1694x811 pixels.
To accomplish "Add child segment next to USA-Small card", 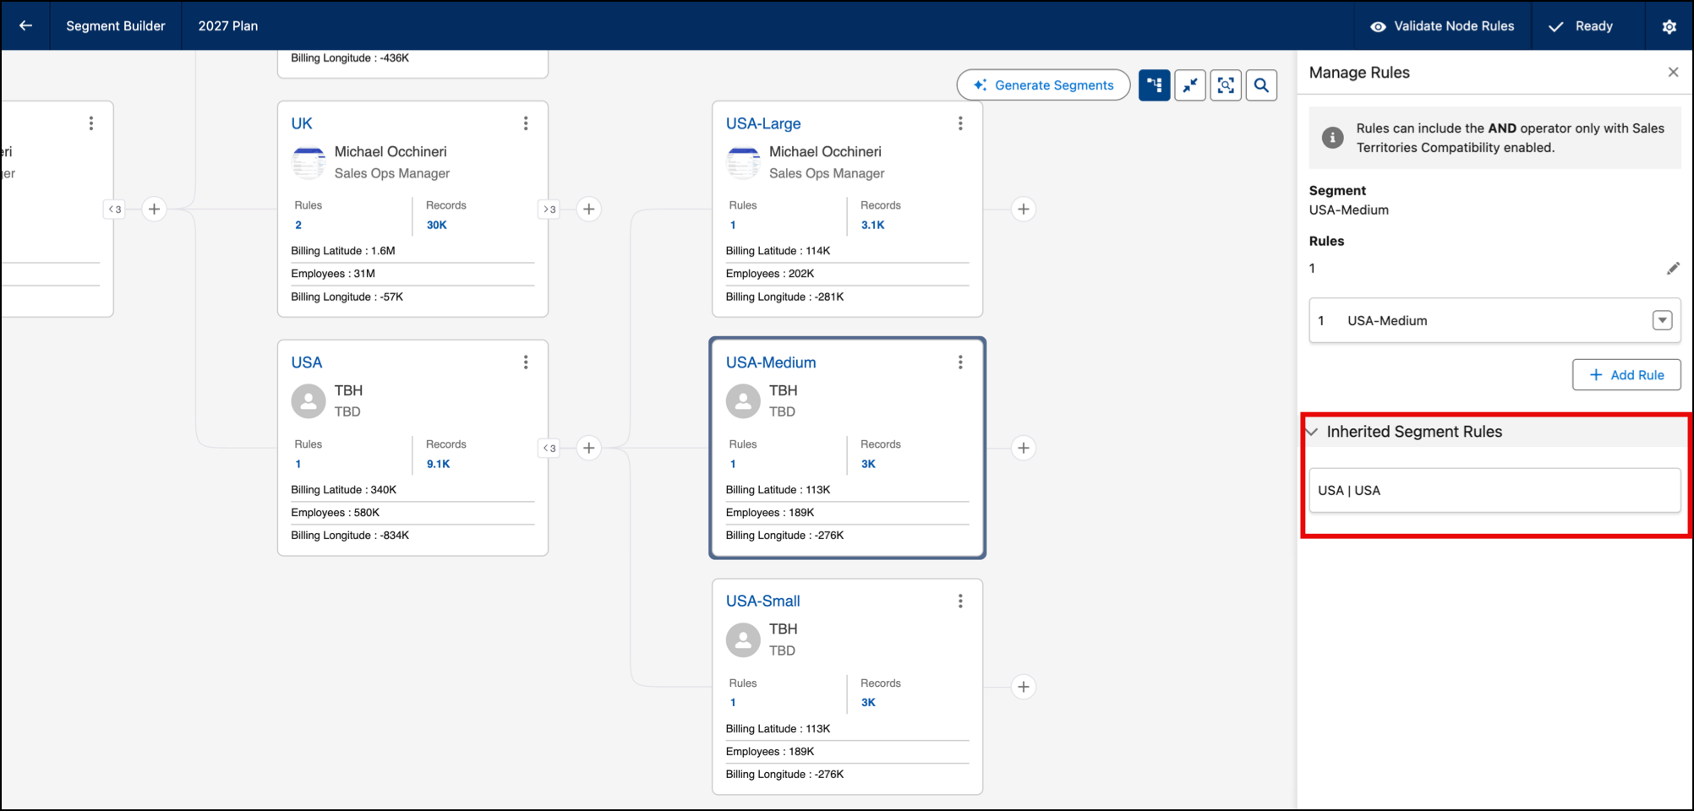I will pyautogui.click(x=1024, y=687).
